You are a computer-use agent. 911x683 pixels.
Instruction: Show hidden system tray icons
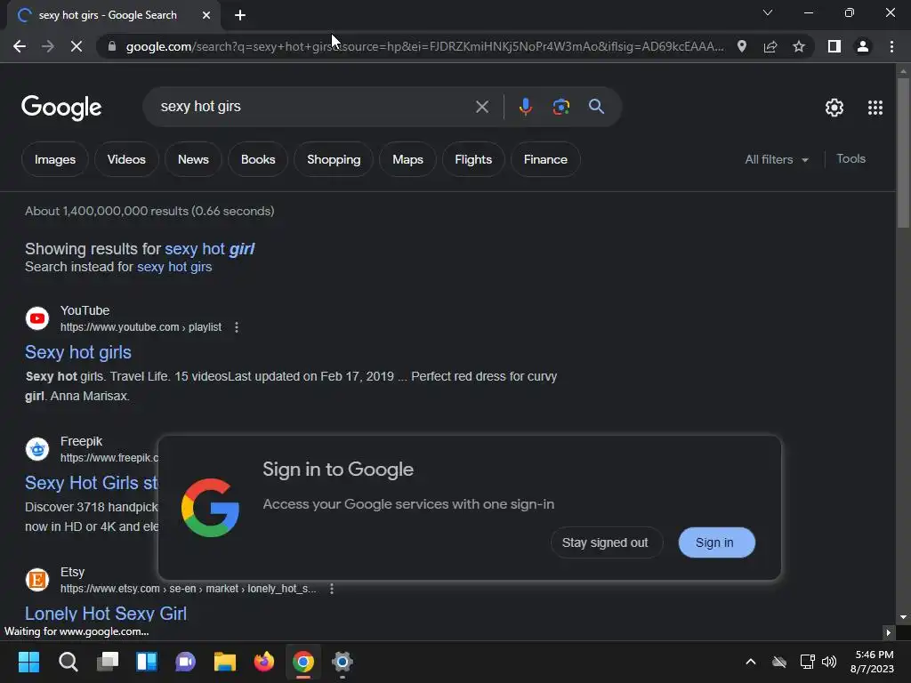click(751, 662)
